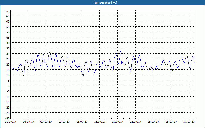Viewport: 205px width, 128px height.
Task: Click the highest temperature peak near 19.07.17
Action: [x=121, y=50]
